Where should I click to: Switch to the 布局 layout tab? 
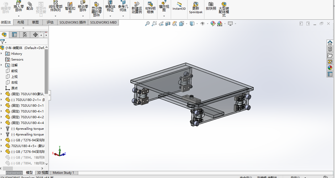pos(21,23)
